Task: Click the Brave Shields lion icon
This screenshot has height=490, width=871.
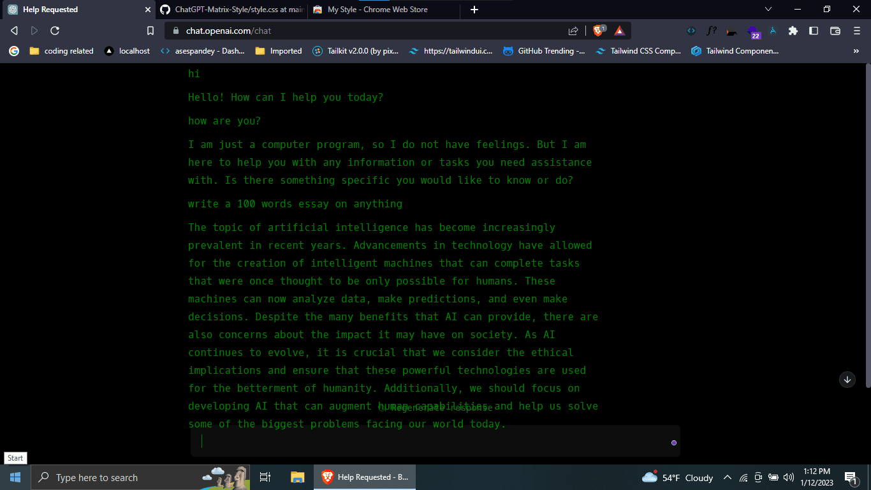Action: pos(599,31)
